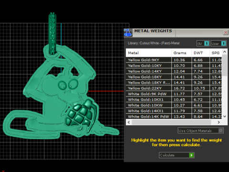Select the Yellow Gold:22KY row
Viewport: 229px width, 172px height.
[x=174, y=88]
